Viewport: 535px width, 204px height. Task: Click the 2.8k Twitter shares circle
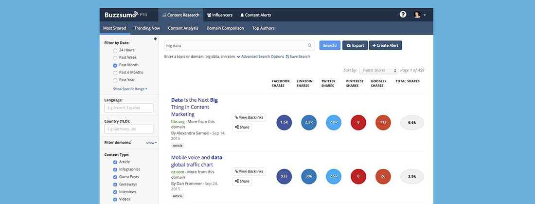[x=334, y=122]
